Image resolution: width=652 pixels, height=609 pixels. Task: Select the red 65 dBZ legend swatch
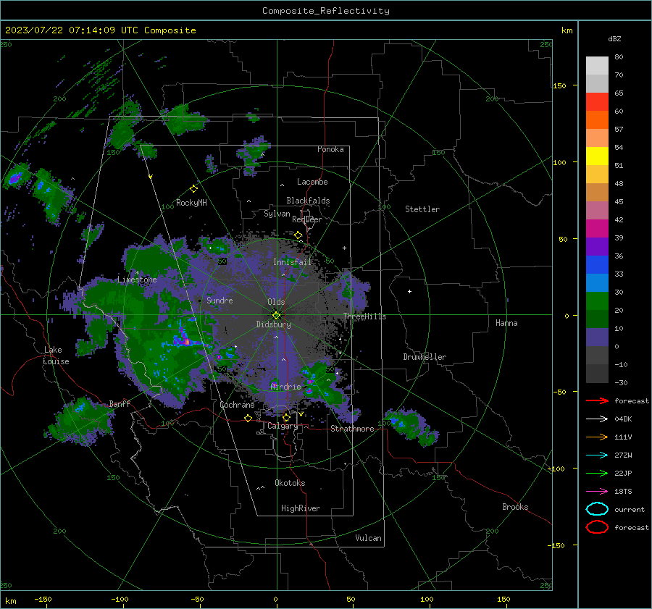pos(597,101)
